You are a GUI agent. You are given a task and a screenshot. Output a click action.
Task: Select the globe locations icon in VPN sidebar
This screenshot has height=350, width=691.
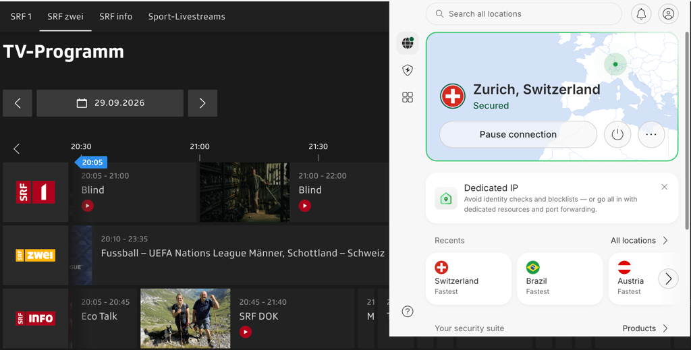point(408,43)
